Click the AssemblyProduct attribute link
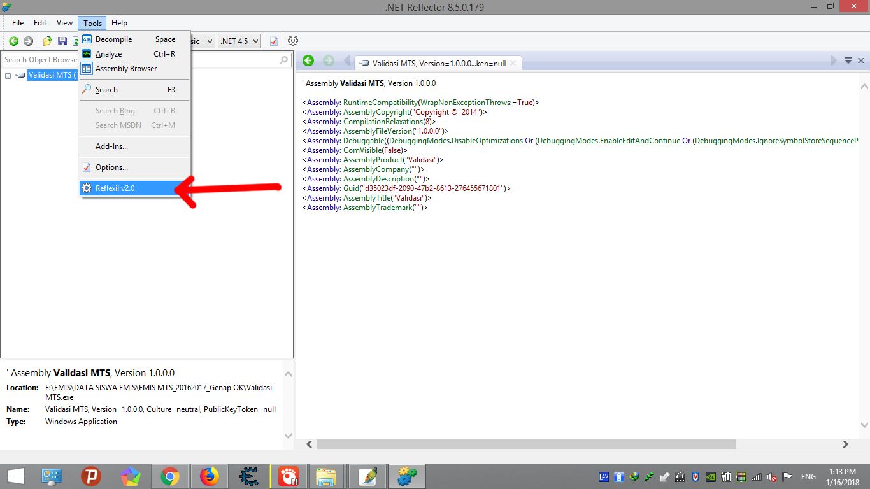870x489 pixels. (373, 160)
